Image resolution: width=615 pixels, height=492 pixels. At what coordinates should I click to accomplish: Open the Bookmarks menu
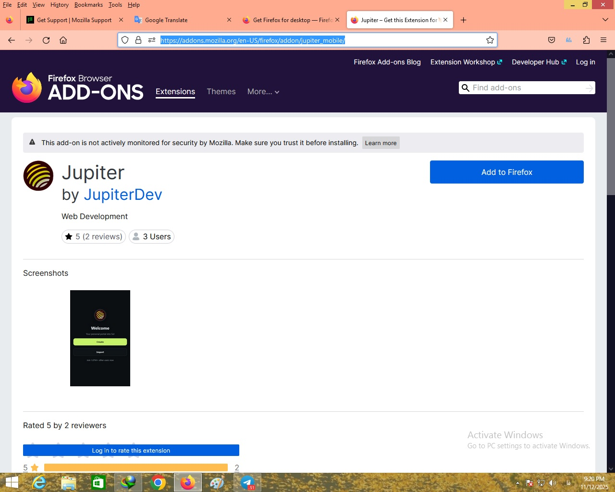coord(88,5)
